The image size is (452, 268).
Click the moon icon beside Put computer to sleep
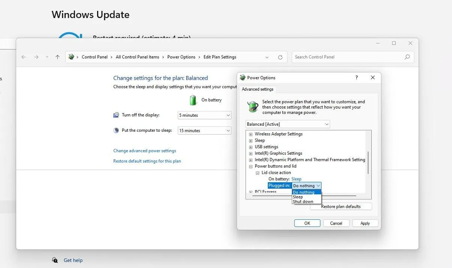click(x=116, y=130)
